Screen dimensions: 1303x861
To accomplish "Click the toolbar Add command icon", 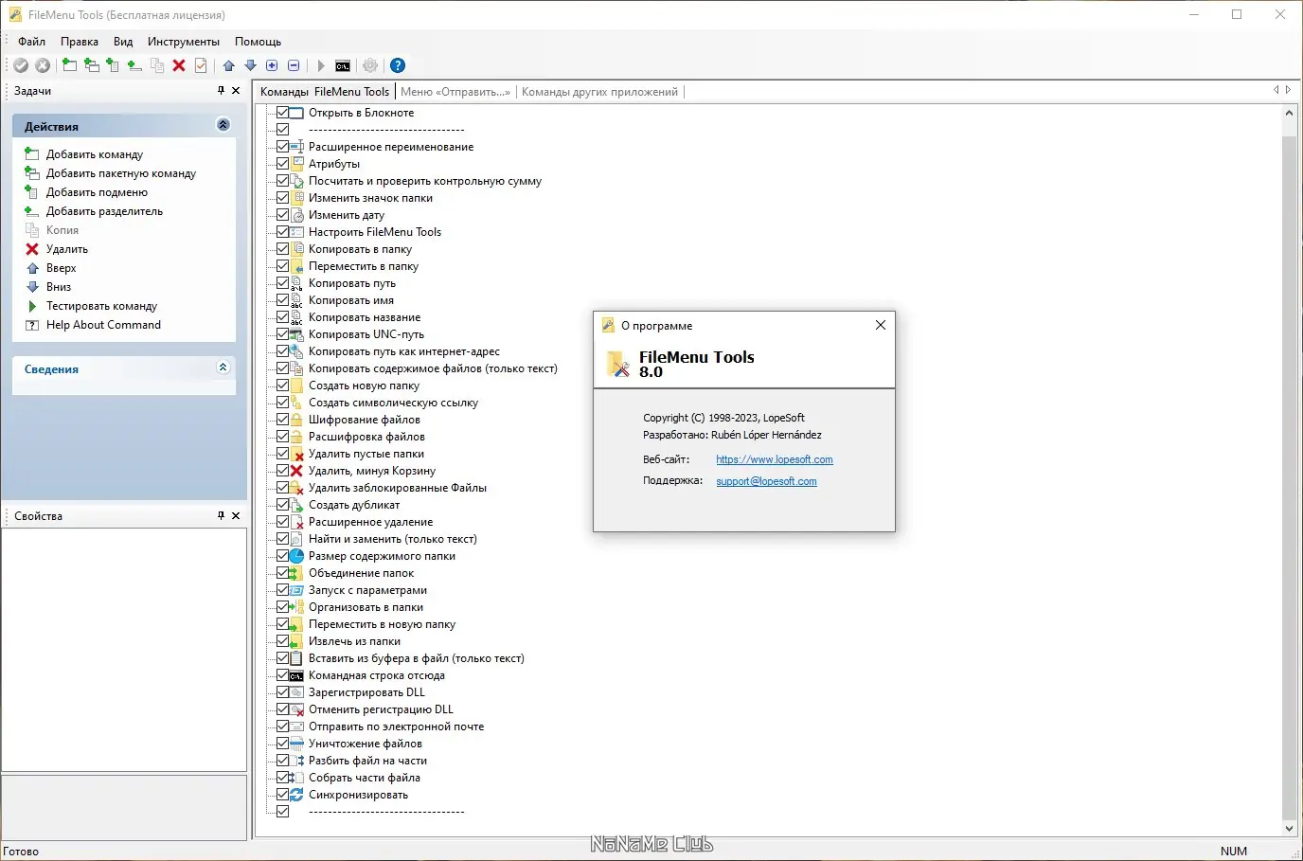I will click(70, 65).
